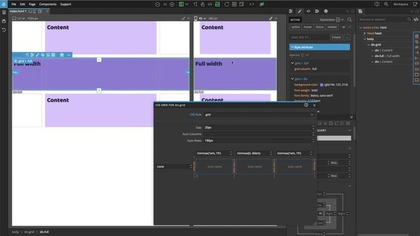
Task: Collapse the Style attribute section
Action: tap(292, 47)
